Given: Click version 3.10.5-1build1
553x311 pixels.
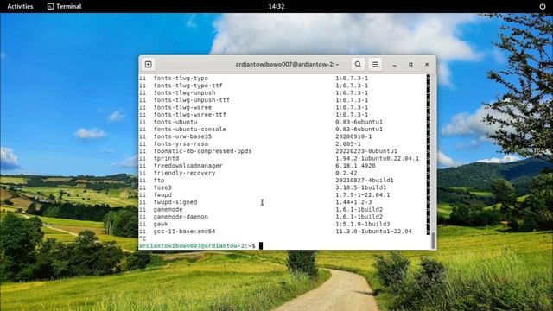Looking at the screenshot, I should click(x=361, y=187).
